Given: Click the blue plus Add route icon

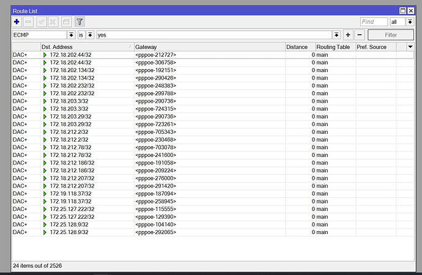Looking at the screenshot, I should 17,22.
